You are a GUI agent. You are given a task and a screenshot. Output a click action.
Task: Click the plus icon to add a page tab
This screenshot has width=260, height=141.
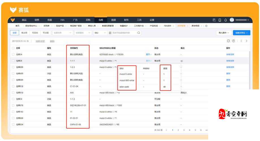206,26
